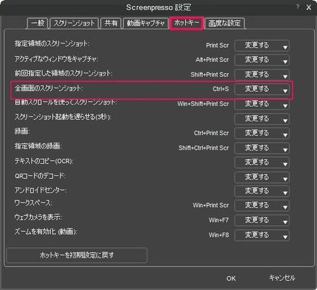This screenshot has width=317, height=290.
Task: Open 変更する dropdown for ウェブカメラを表示
Action: 262,220
